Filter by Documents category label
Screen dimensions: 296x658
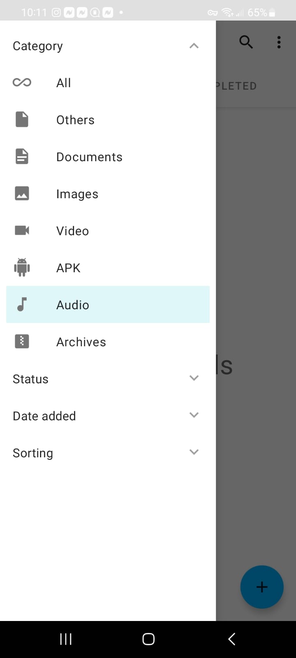(x=89, y=157)
